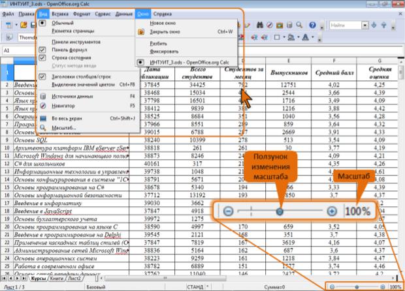
Task: Click the horizontal scrollbar thumb
Action: point(165,279)
